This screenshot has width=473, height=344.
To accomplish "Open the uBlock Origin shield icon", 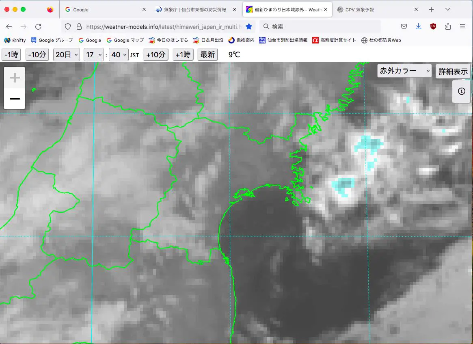I will pos(433,26).
